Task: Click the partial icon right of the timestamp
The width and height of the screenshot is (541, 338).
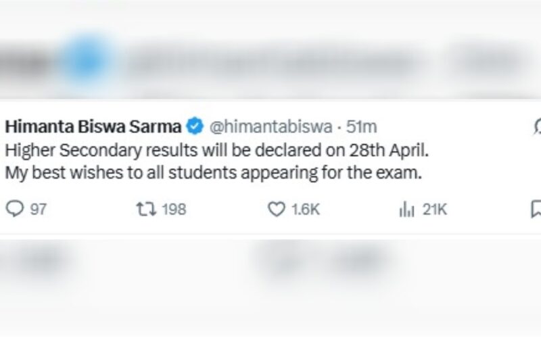Action: 536,126
